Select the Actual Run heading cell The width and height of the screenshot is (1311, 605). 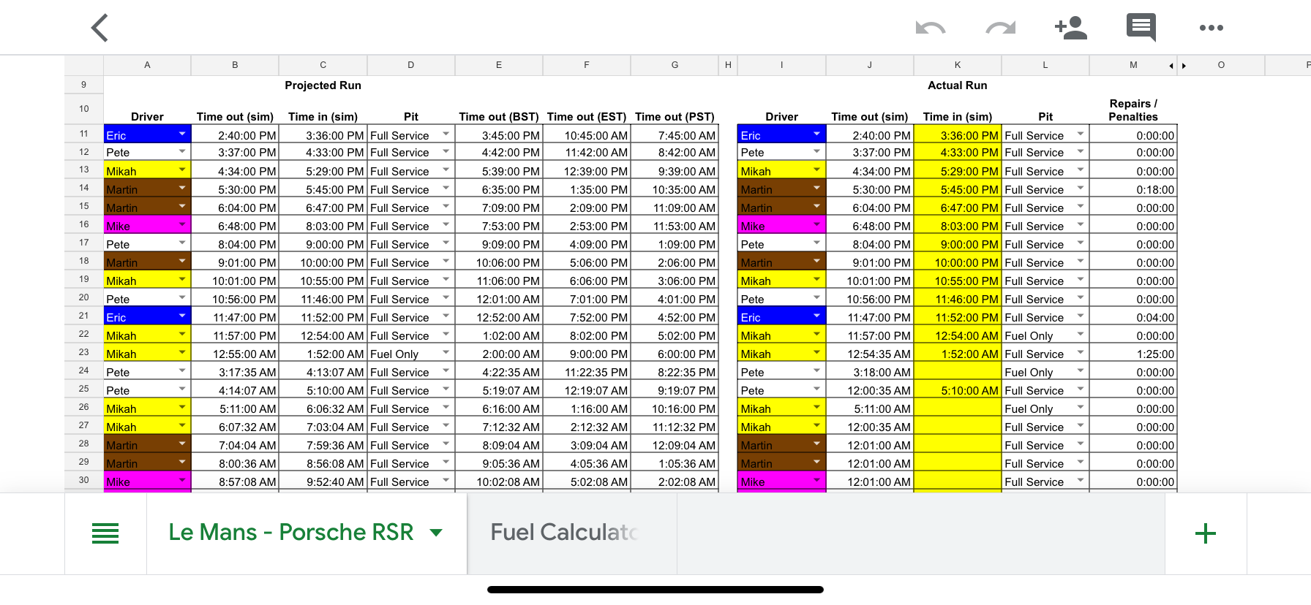(957, 85)
